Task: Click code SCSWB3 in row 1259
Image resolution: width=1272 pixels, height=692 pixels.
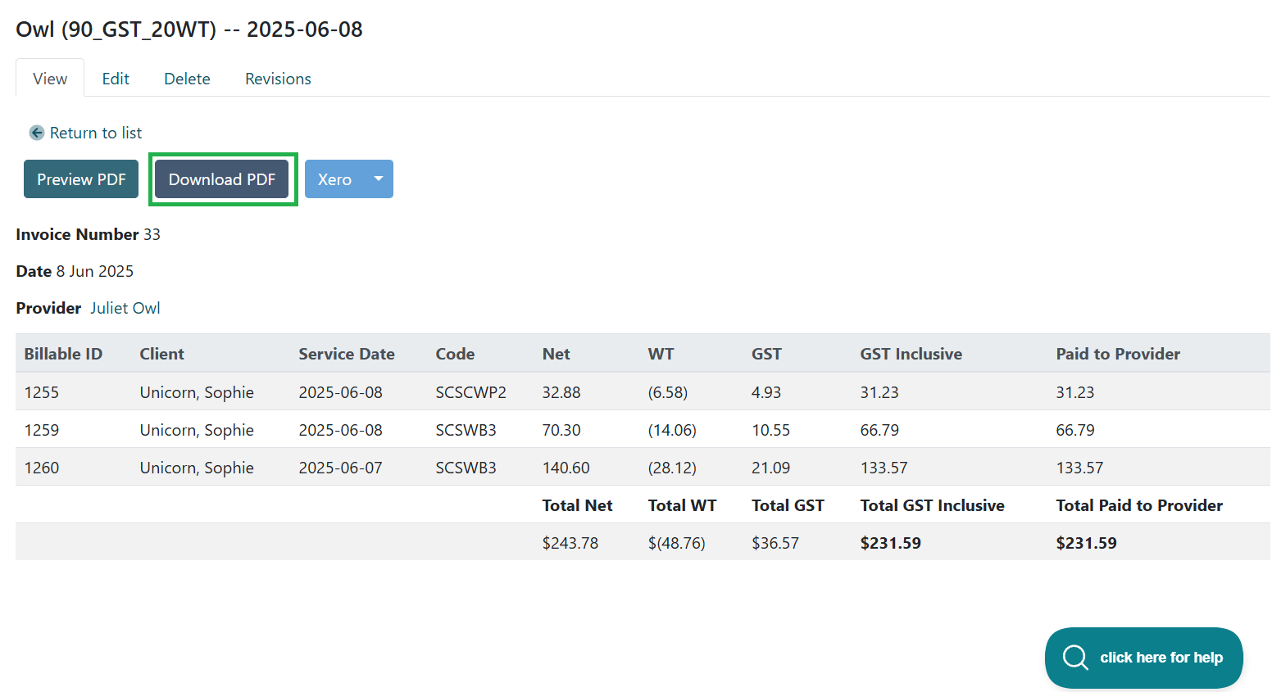Action: [466, 430]
